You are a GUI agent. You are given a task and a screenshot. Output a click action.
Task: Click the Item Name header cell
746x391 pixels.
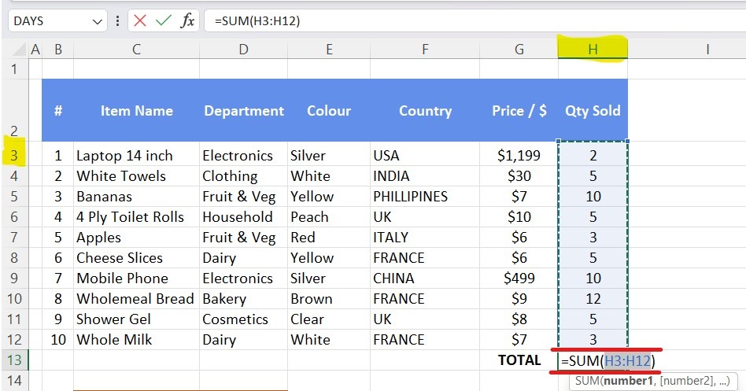136,111
